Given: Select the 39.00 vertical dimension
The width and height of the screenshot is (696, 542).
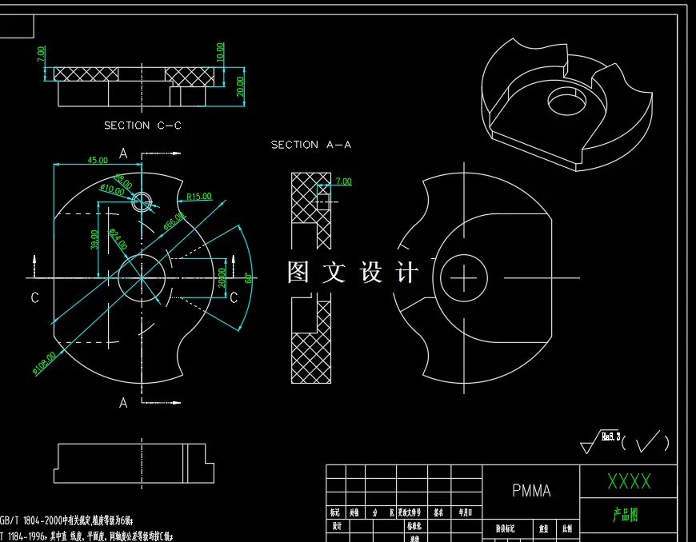Looking at the screenshot, I should tap(94, 239).
